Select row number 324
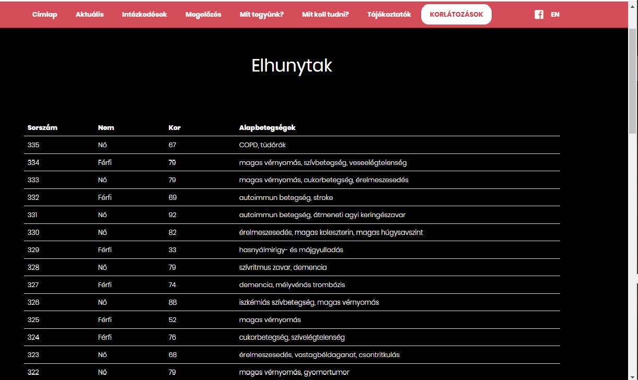This screenshot has width=638, height=380. pos(33,337)
